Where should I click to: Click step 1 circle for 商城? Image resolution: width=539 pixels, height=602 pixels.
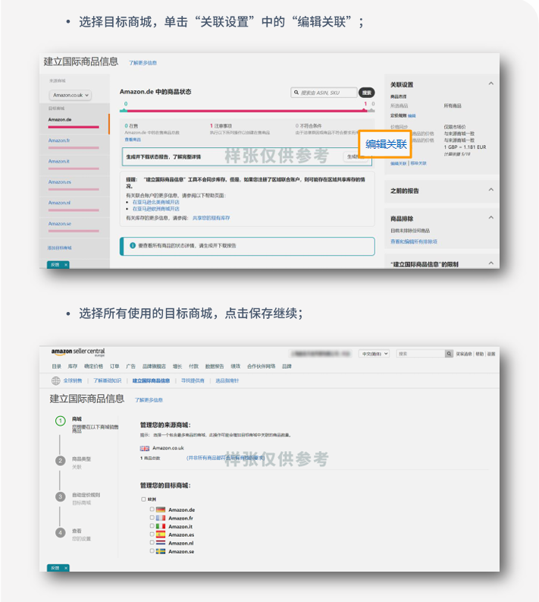coord(60,421)
